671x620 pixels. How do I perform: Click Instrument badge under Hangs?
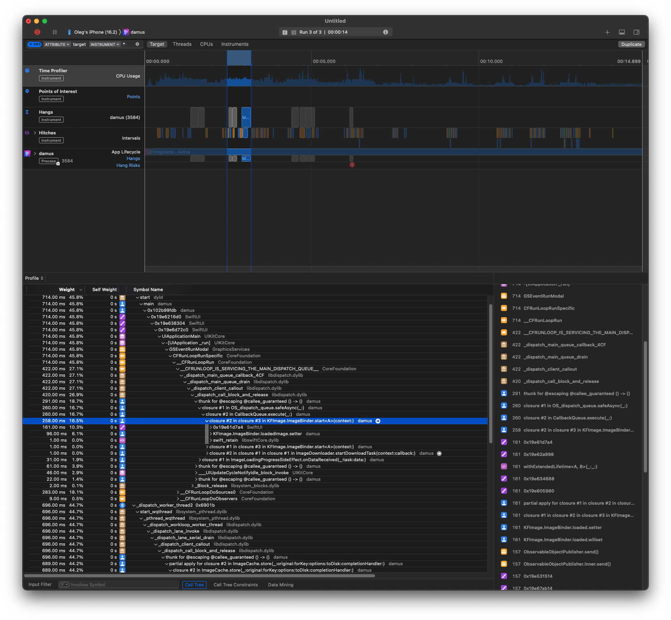(51, 120)
